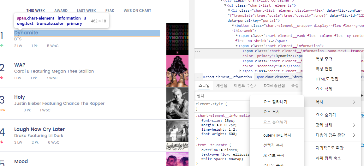Click the Dynamite song title
The width and height of the screenshot is (364, 166).
[26, 33]
